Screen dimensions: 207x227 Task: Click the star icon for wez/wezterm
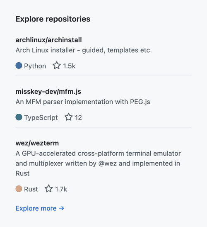(49, 189)
